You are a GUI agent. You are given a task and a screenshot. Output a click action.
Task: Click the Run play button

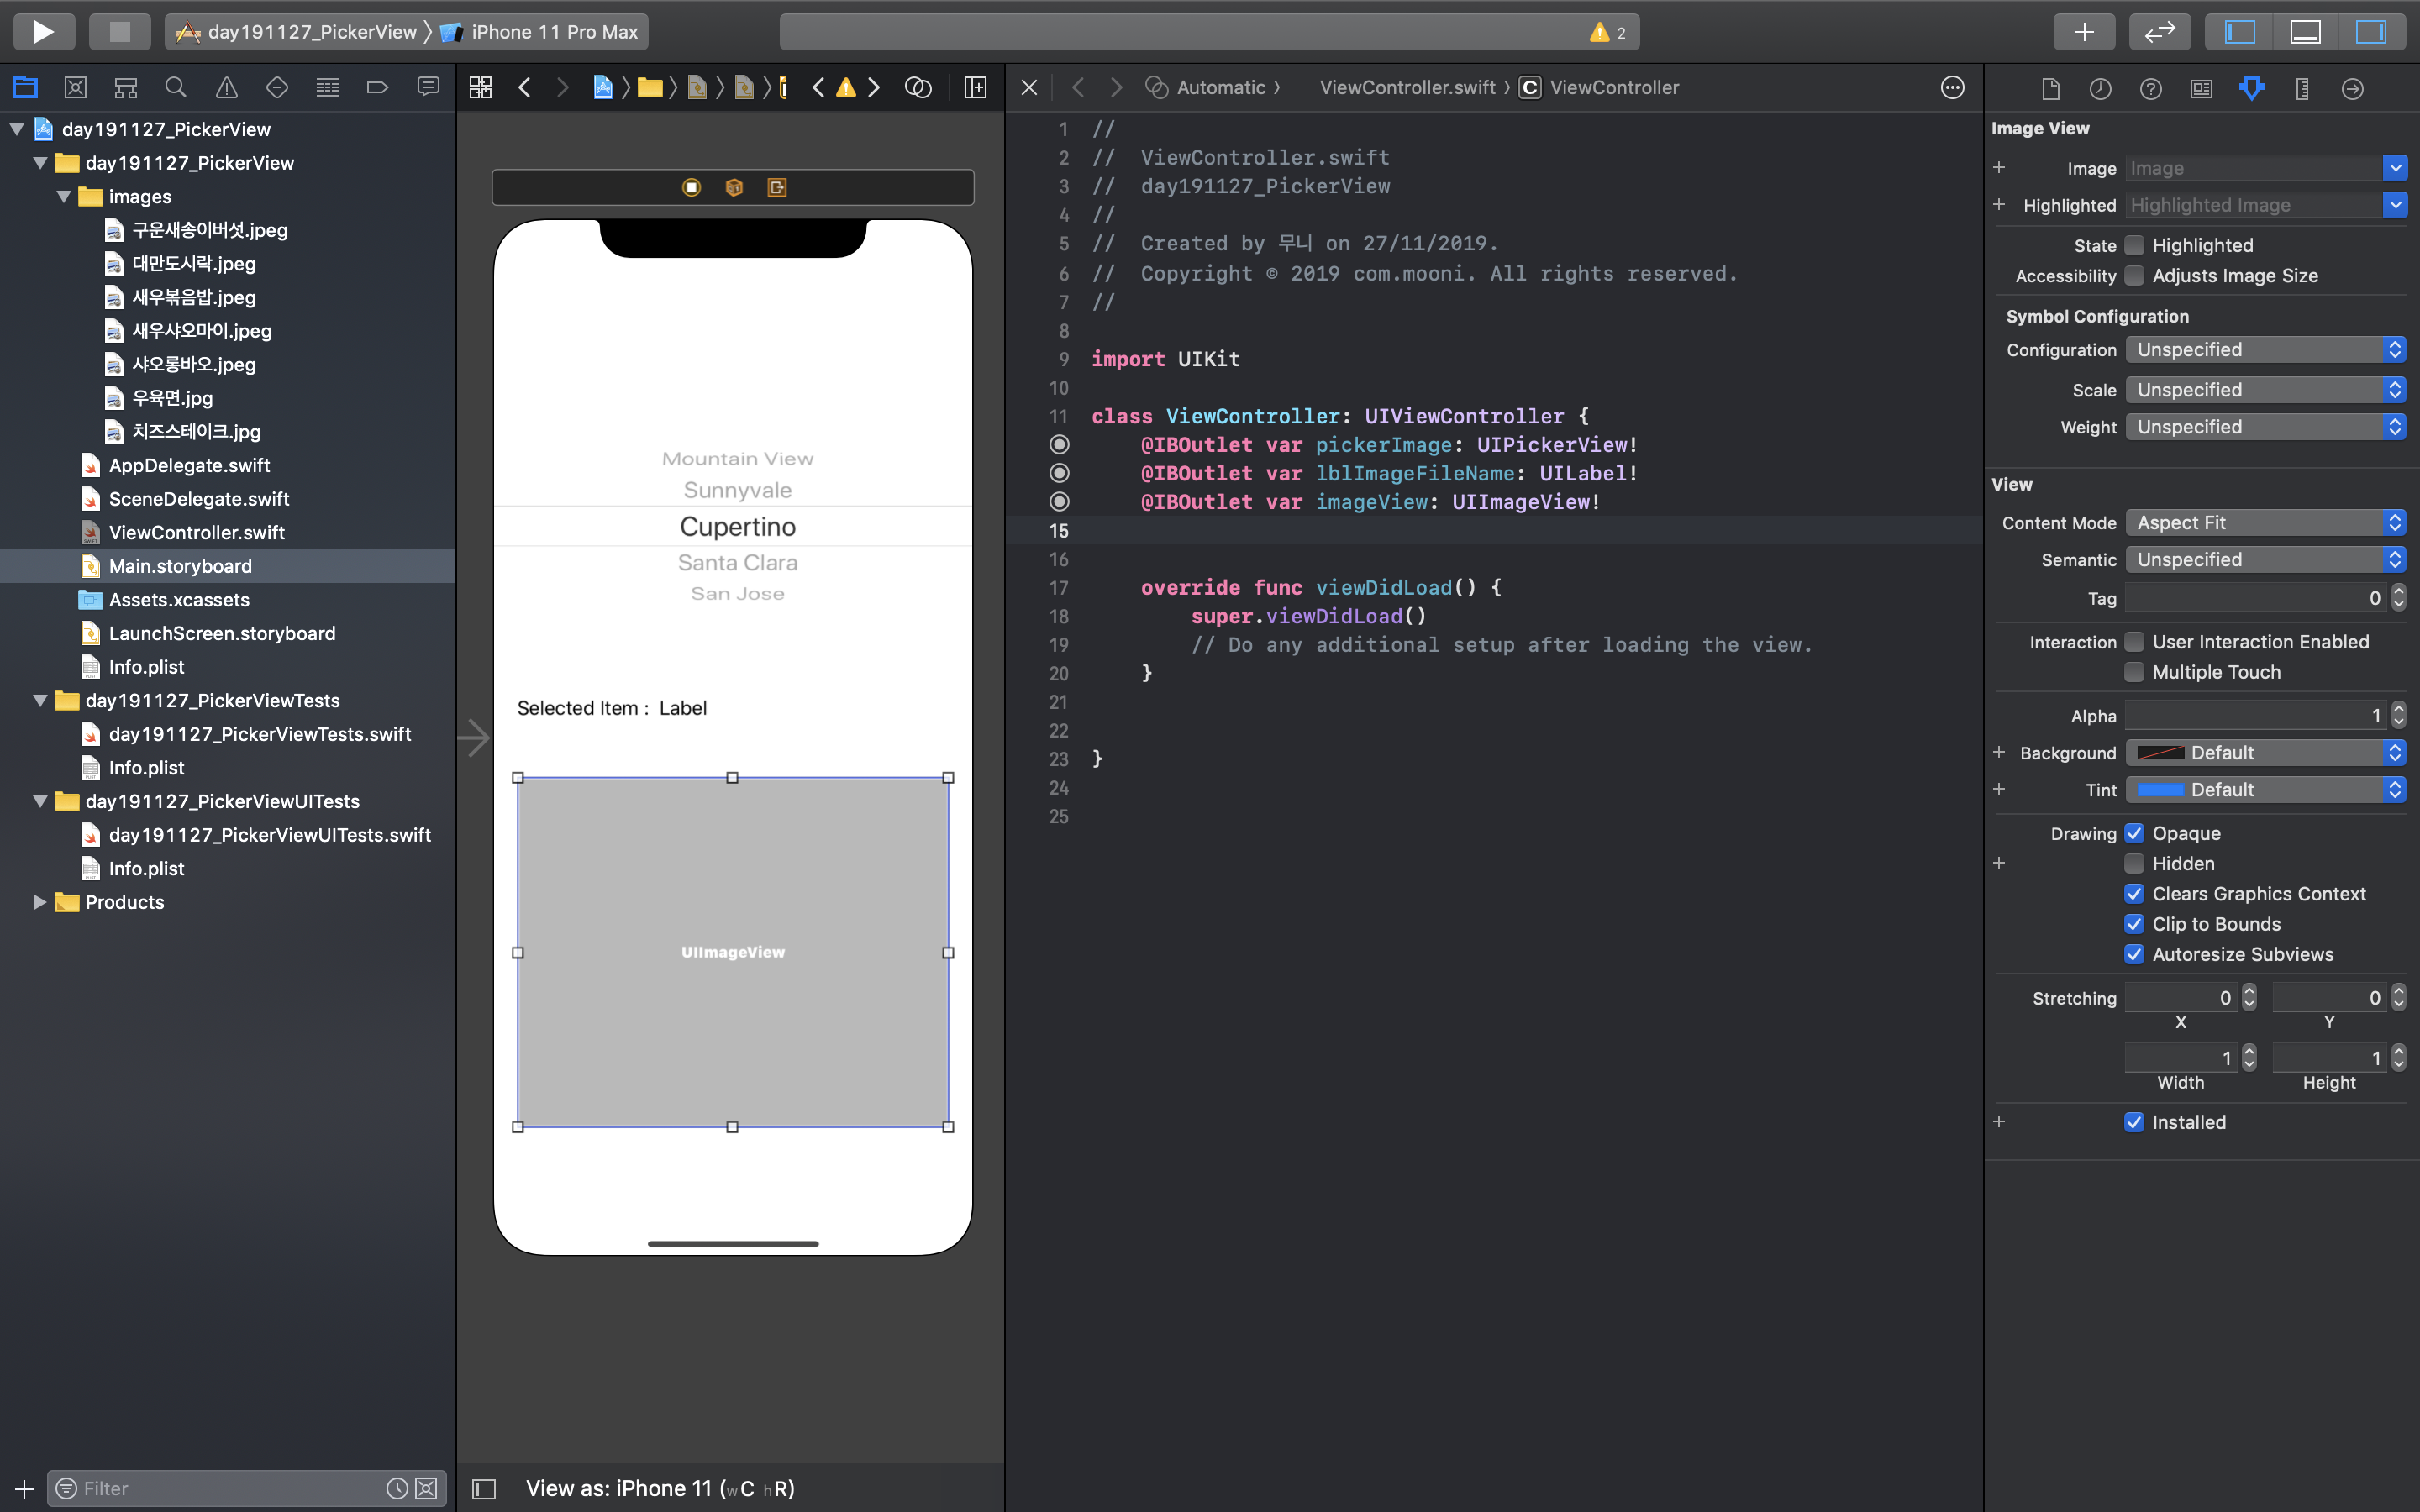coord(43,32)
